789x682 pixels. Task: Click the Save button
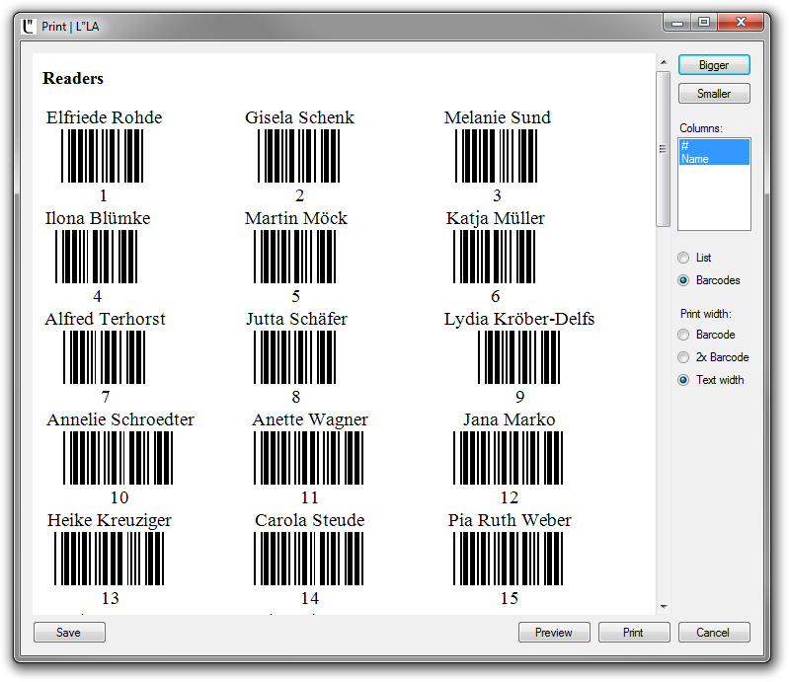pyautogui.click(x=69, y=633)
